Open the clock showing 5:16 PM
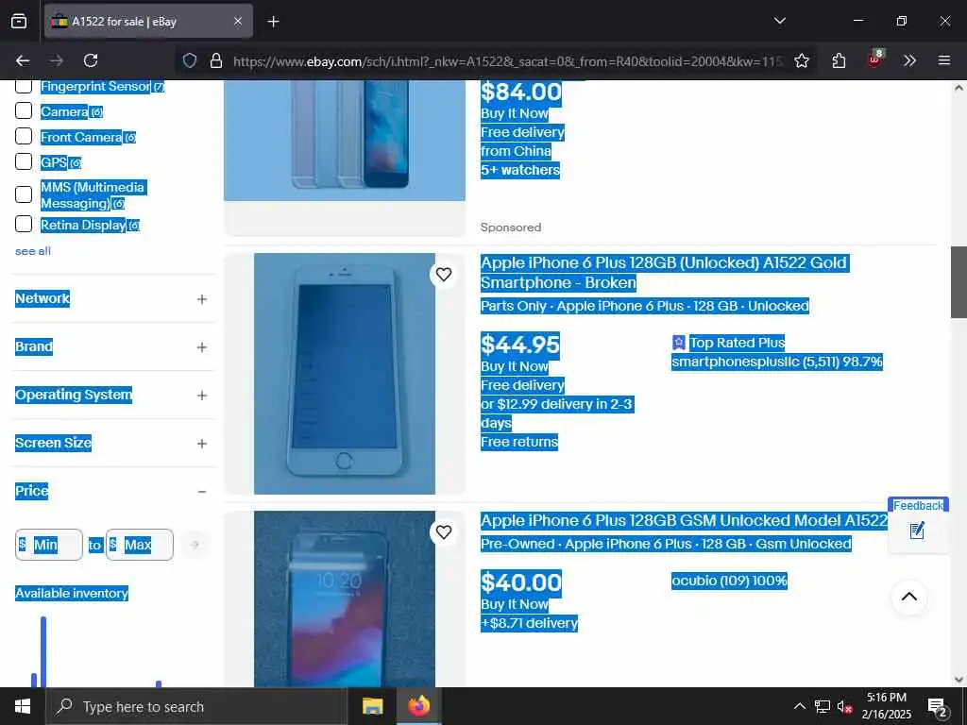Viewport: 967px width, 725px height. [x=886, y=706]
